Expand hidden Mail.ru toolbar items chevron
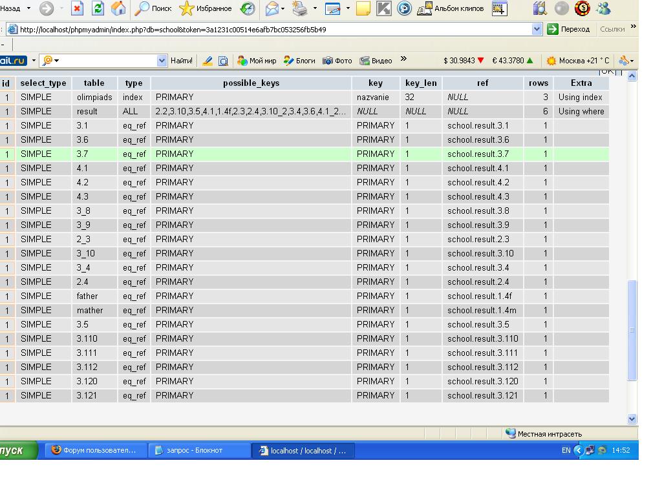 pyautogui.click(x=403, y=59)
